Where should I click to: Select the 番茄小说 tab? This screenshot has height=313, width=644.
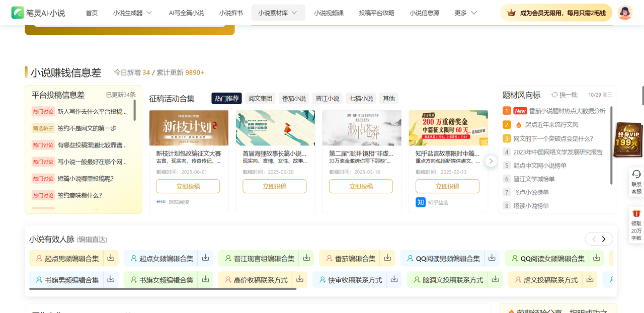(x=294, y=98)
